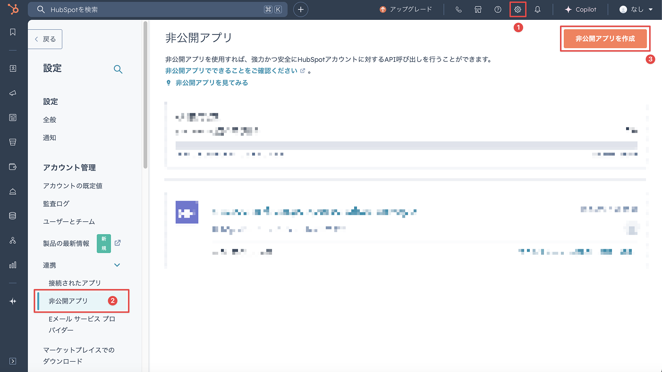The image size is (662, 372).
Task: Click the phone calling icon
Action: pos(458,9)
